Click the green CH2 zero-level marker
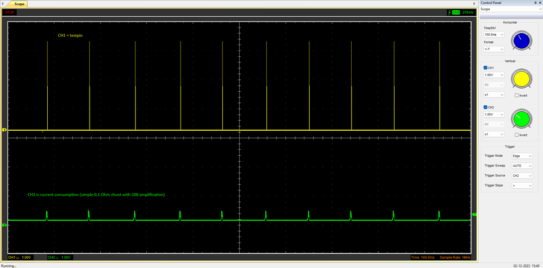Viewport: 543px width, 268px height. (x=4, y=225)
